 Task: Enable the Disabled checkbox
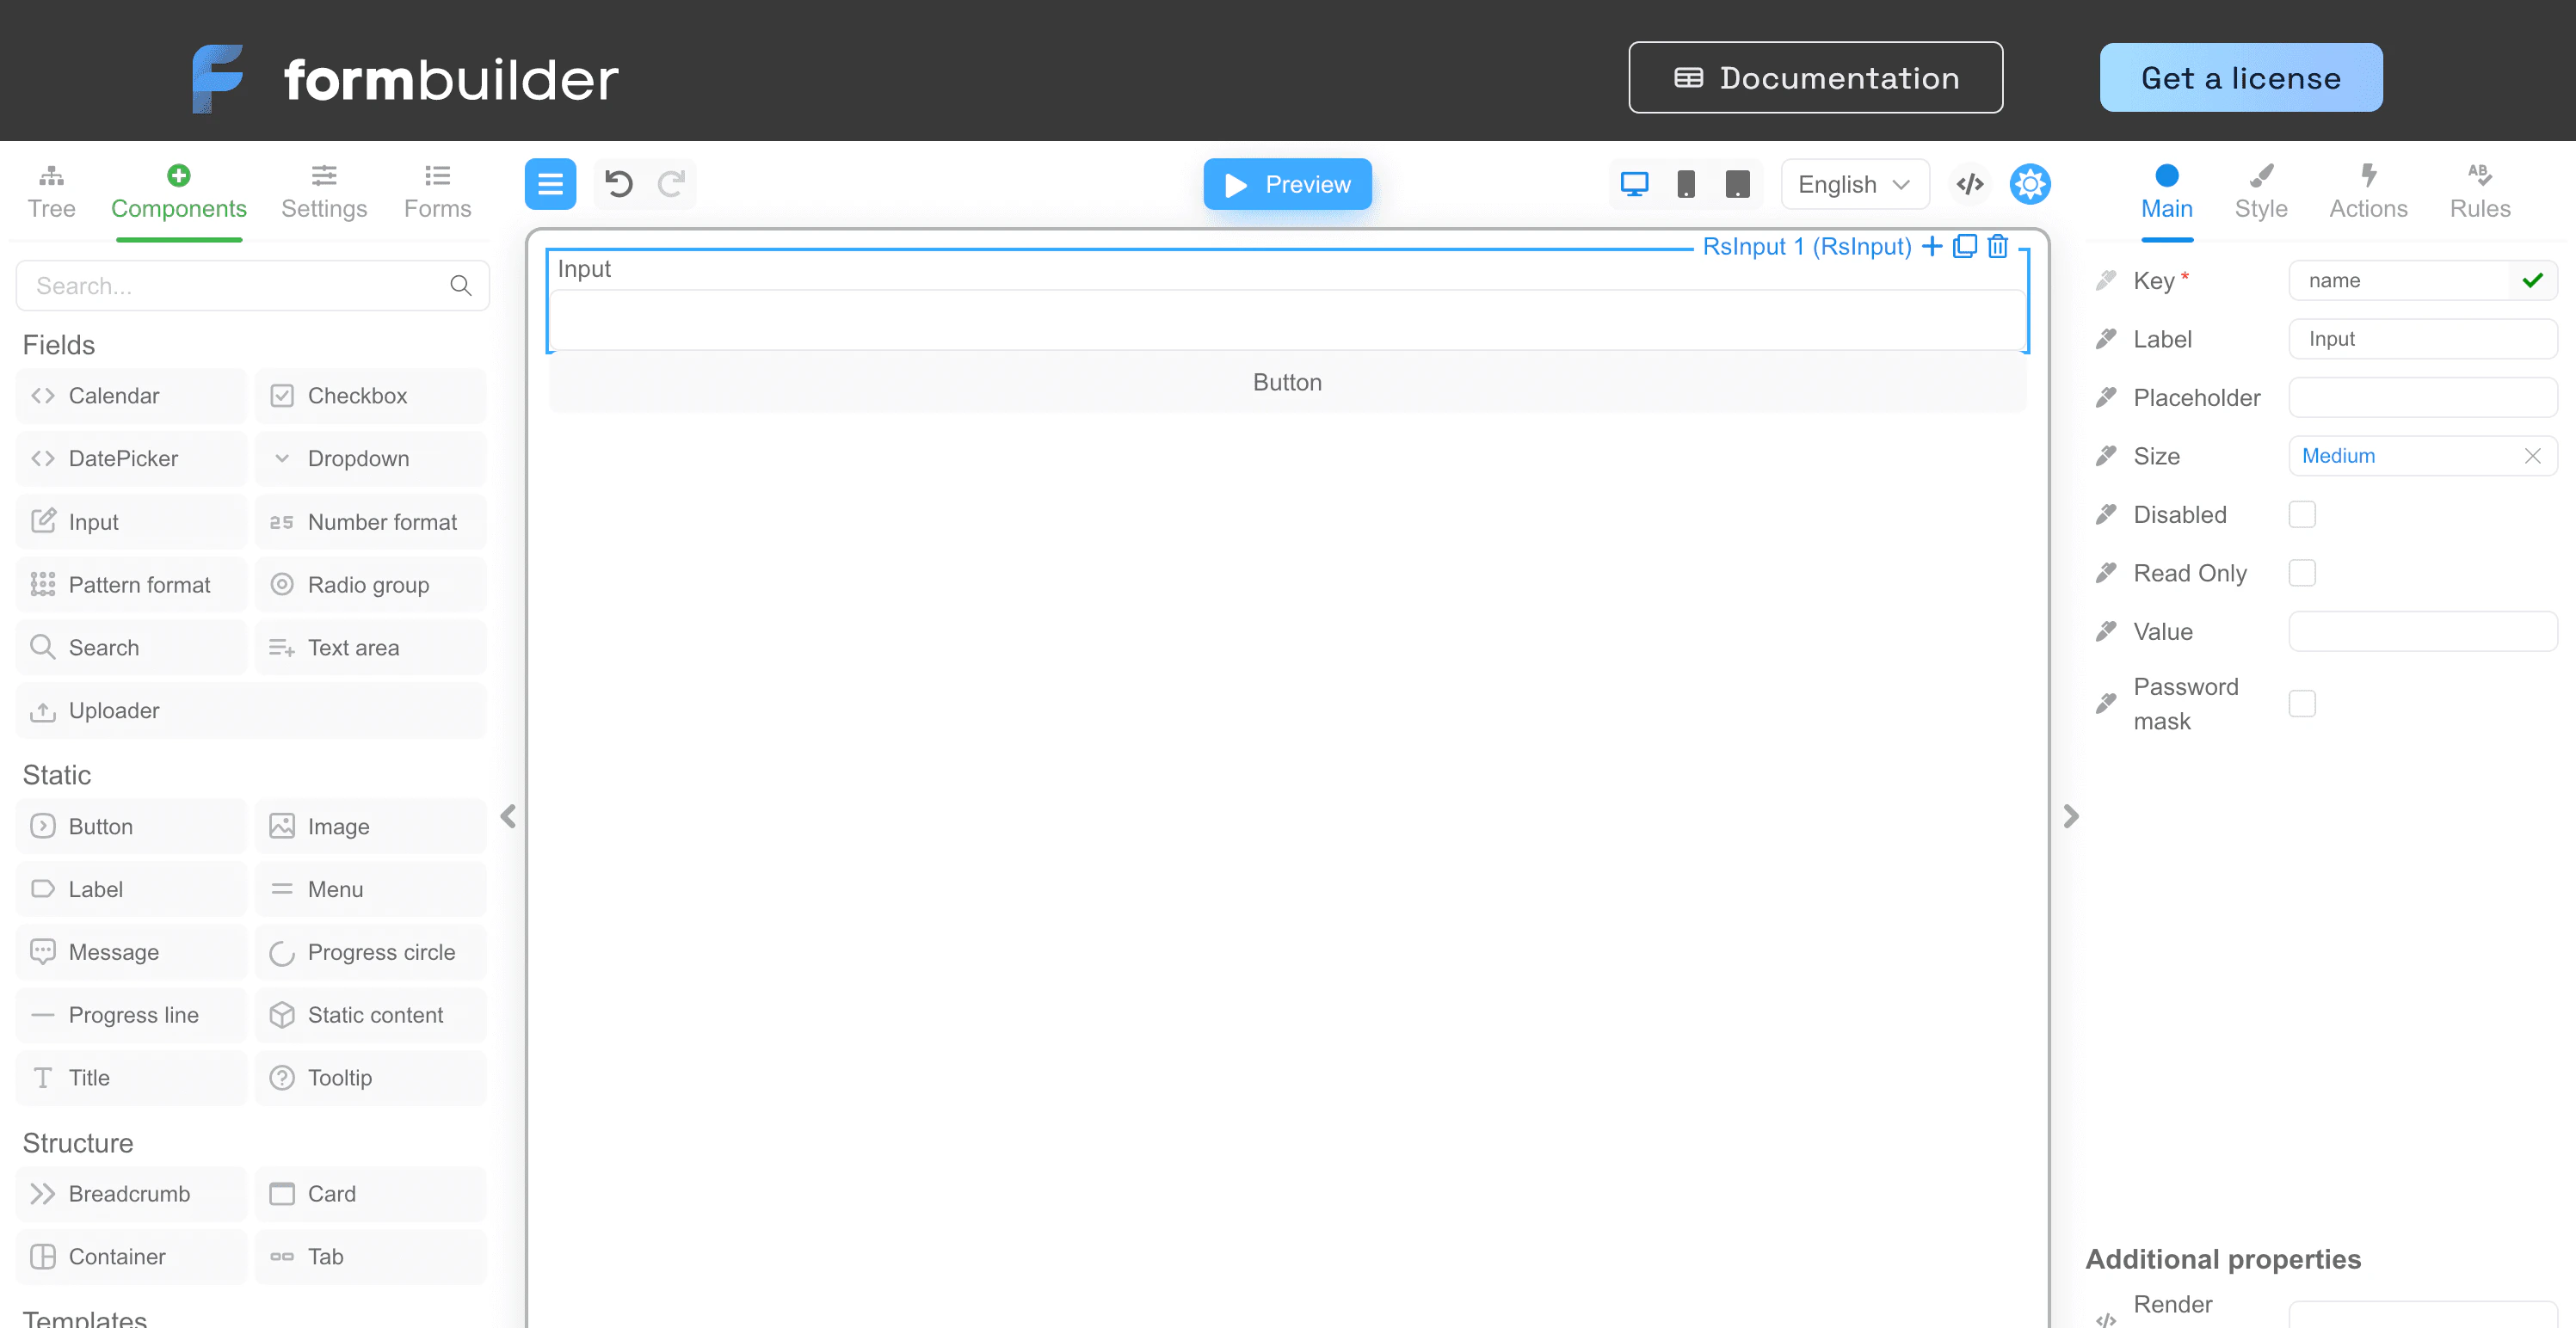[2302, 514]
